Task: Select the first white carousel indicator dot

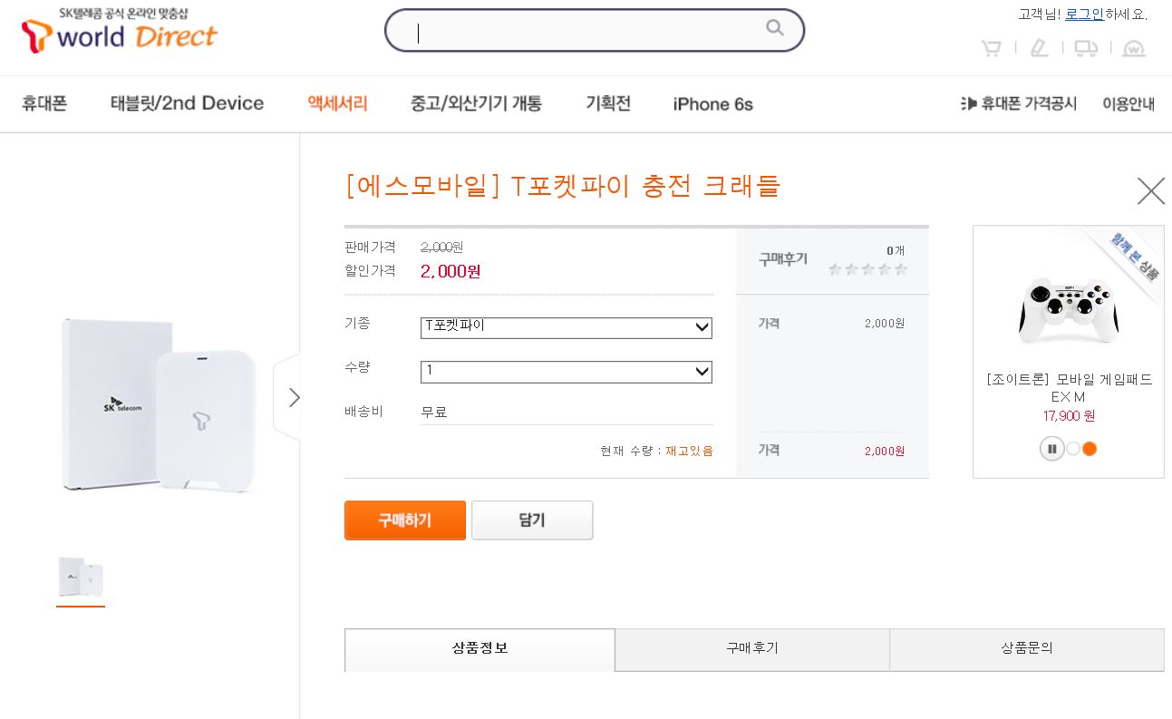Action: 1073,449
